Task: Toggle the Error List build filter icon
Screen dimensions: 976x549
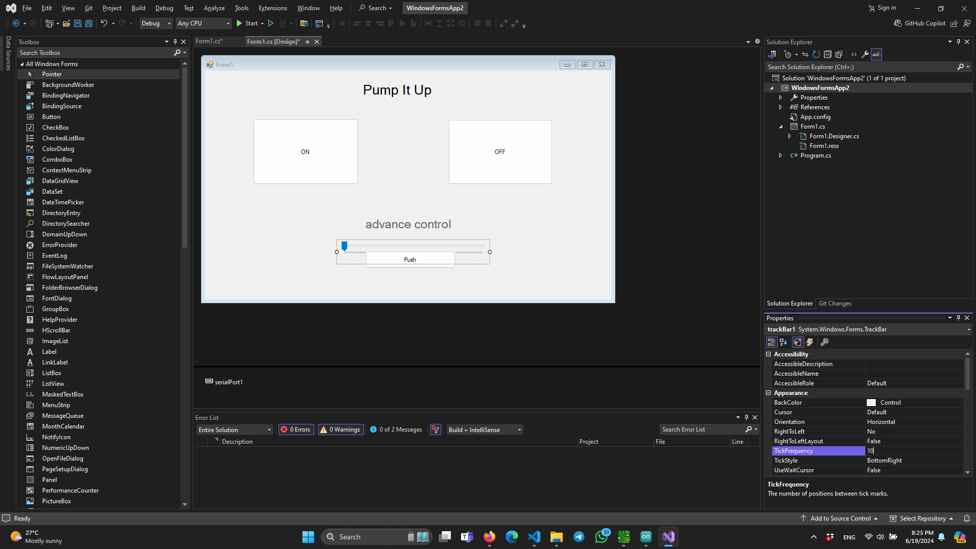Action: [x=436, y=430]
